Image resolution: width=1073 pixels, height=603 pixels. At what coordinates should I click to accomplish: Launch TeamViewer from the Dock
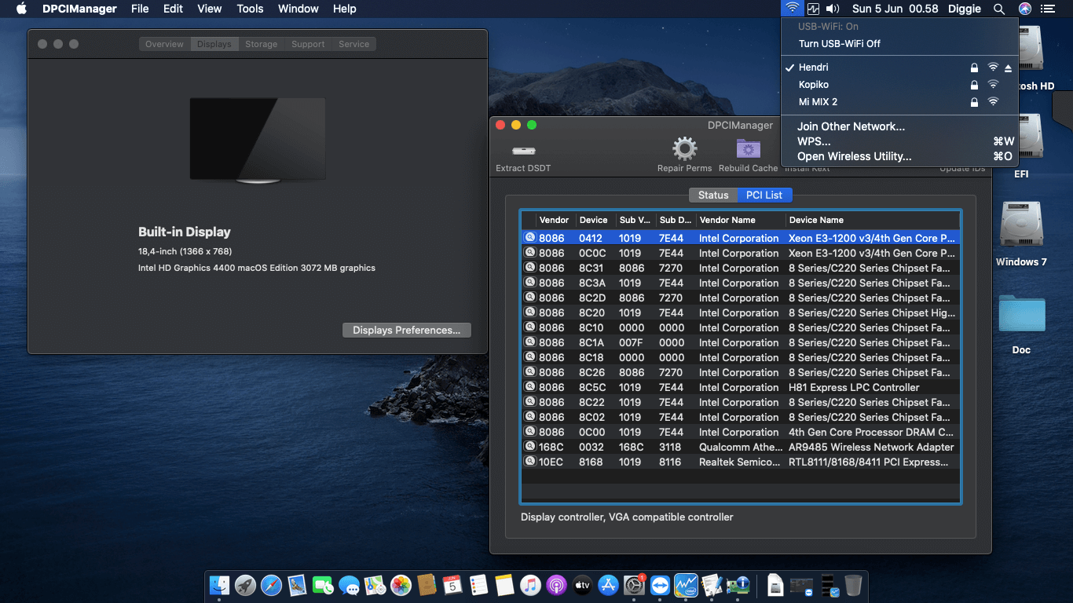pyautogui.click(x=660, y=585)
